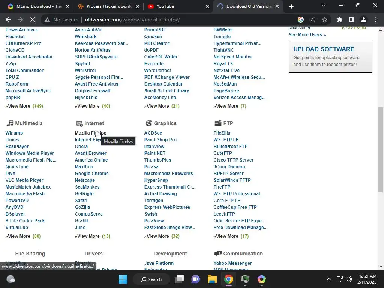Open the Mozilla Firefox link
384x288 pixels.
tap(90, 133)
